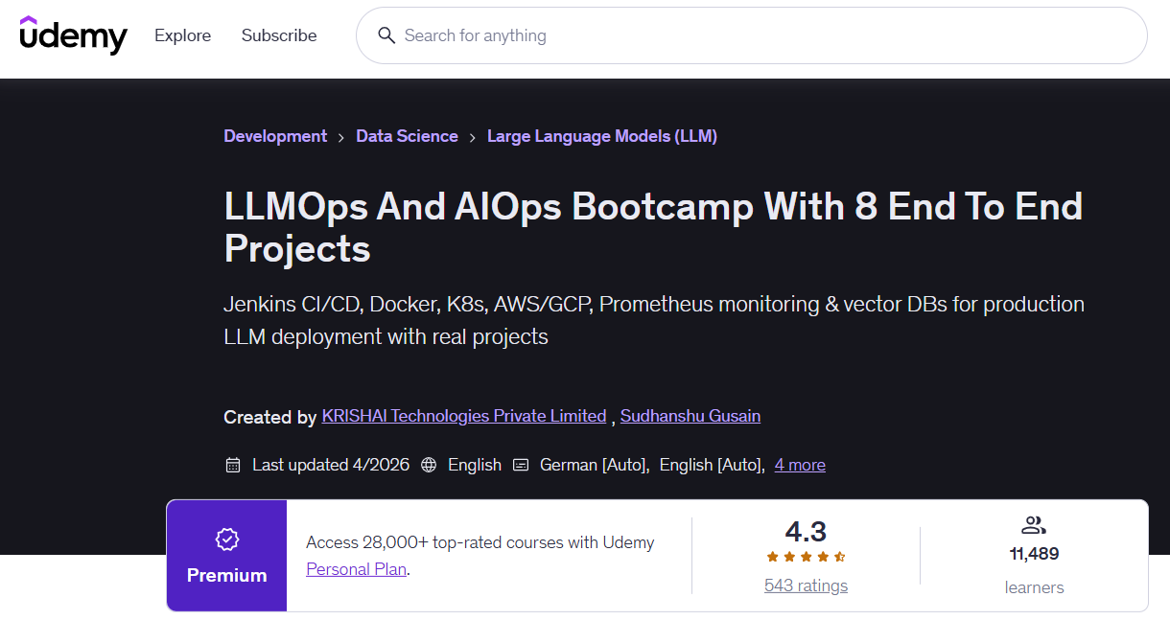Click the Access 28,000+ top-rated courses text
Screen dimensions: 1170x643
480,542
